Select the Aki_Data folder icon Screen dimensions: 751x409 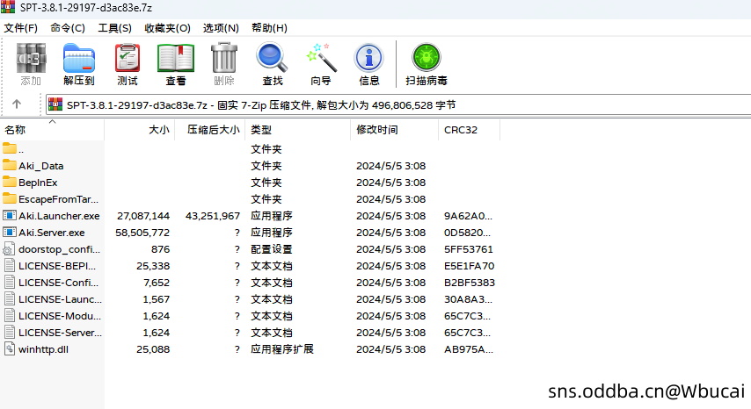click(10, 166)
